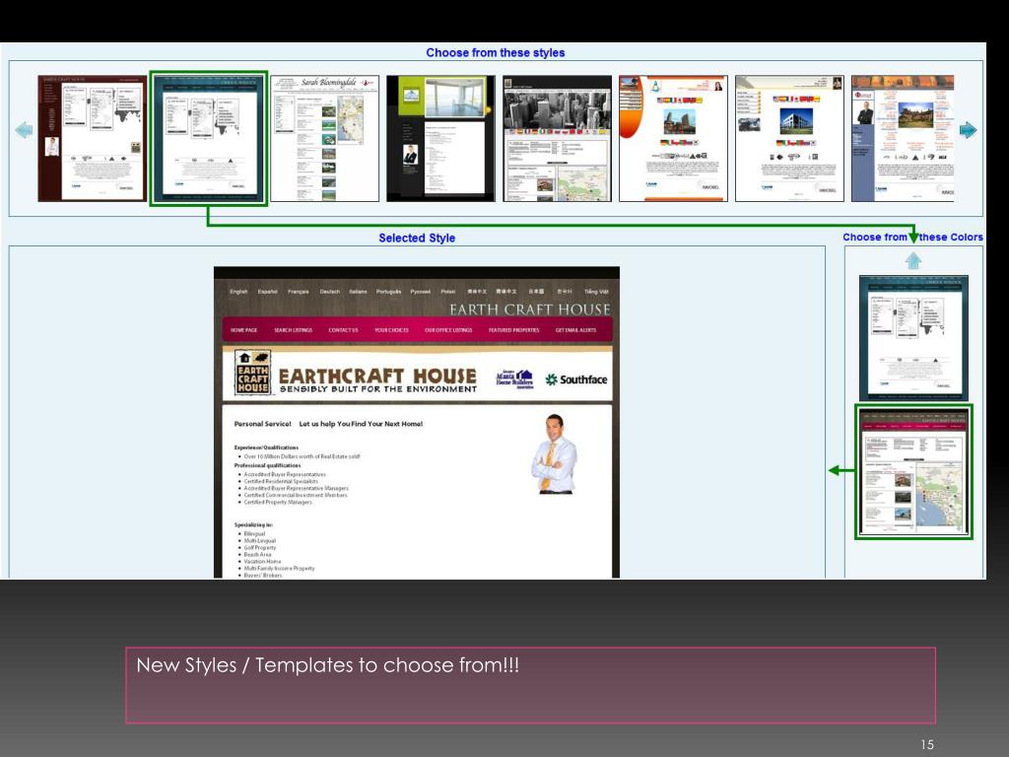The image size is (1009, 757).
Task: Click 'Golf Property' bullet in preview
Action: pyautogui.click(x=260, y=548)
